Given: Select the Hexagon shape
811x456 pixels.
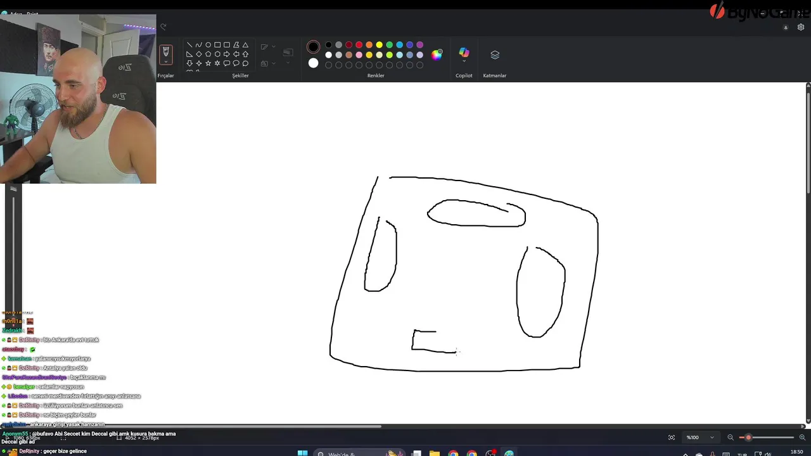Looking at the screenshot, I should coord(217,54).
